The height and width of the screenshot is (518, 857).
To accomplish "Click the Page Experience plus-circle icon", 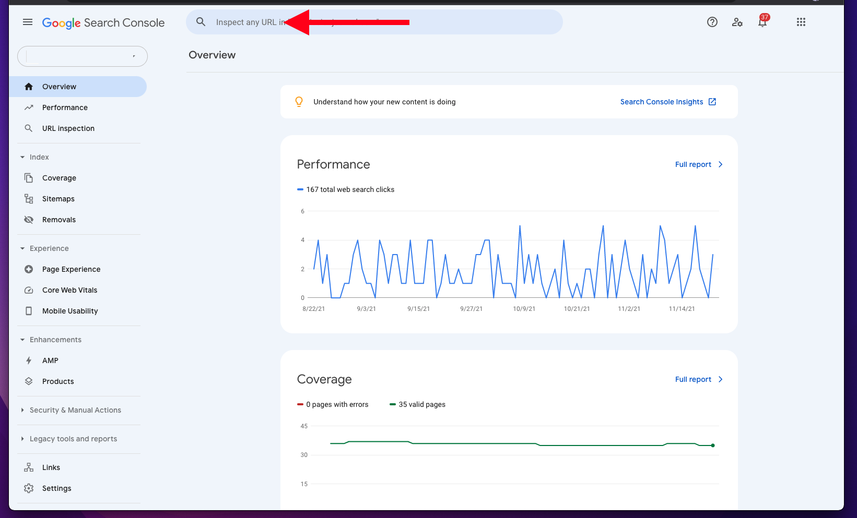I will [x=29, y=269].
